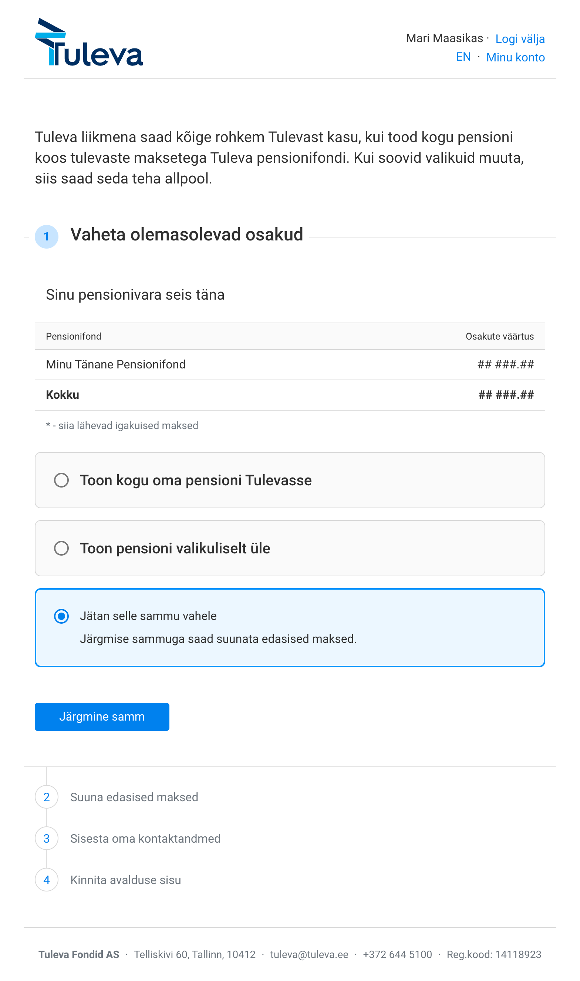Viewport: 580px width, 981px height.
Task: Click the 'Osakute väärtus' column header
Action: pyautogui.click(x=499, y=337)
